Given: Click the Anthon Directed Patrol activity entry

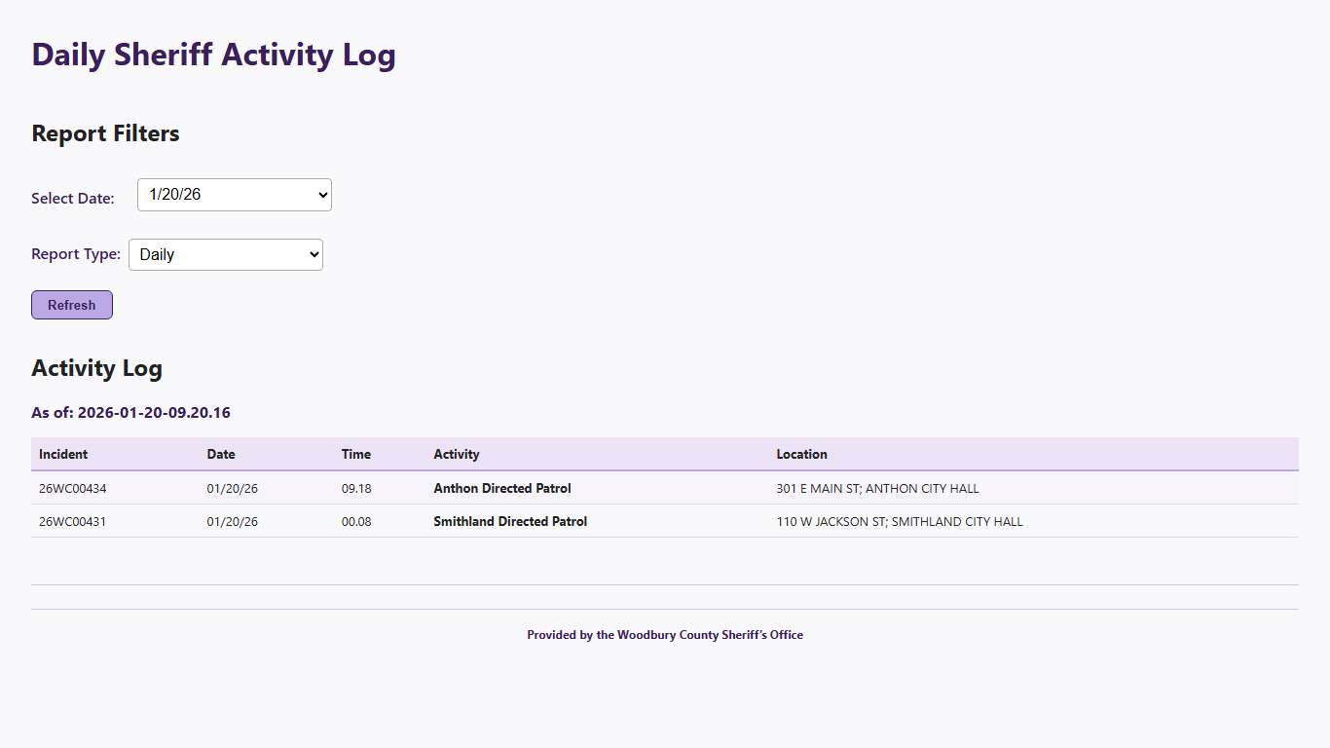Looking at the screenshot, I should coord(501,488).
